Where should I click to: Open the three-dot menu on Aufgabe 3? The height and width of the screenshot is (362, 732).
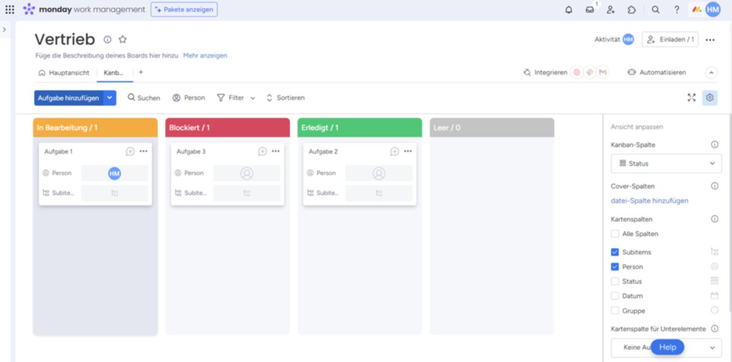tap(276, 151)
